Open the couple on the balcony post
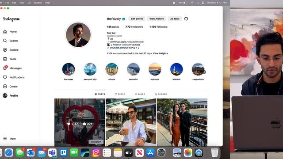The image size is (283, 159). (182, 122)
